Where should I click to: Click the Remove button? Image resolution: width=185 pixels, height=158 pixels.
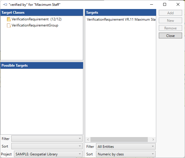170,28
